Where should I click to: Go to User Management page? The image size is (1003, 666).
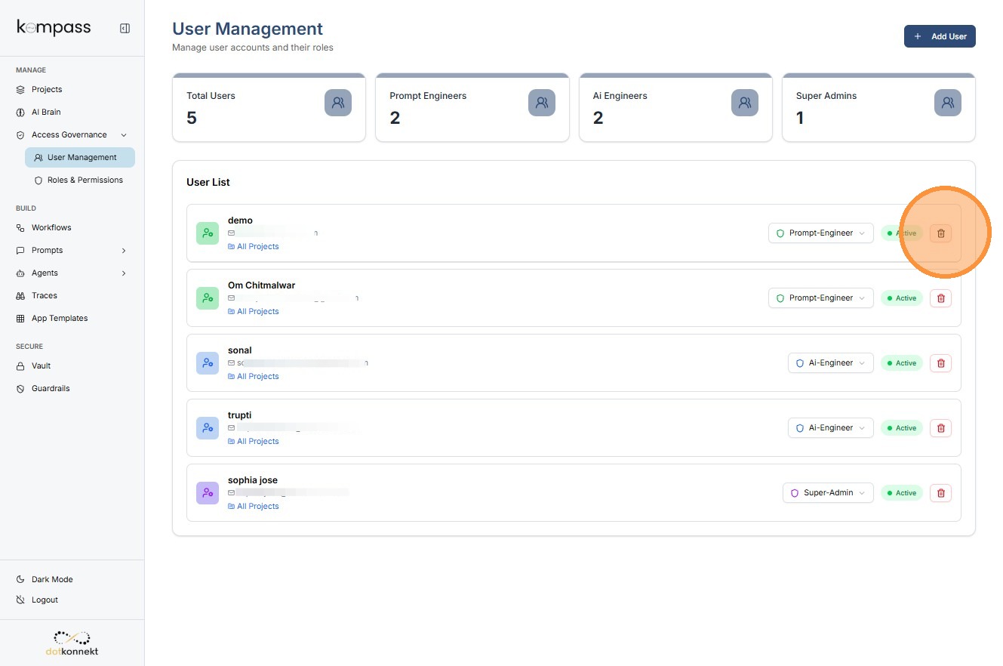(x=80, y=158)
